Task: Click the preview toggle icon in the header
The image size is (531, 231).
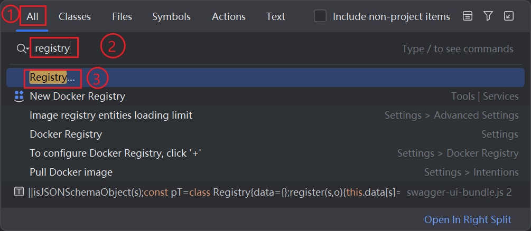Action: 467,16
